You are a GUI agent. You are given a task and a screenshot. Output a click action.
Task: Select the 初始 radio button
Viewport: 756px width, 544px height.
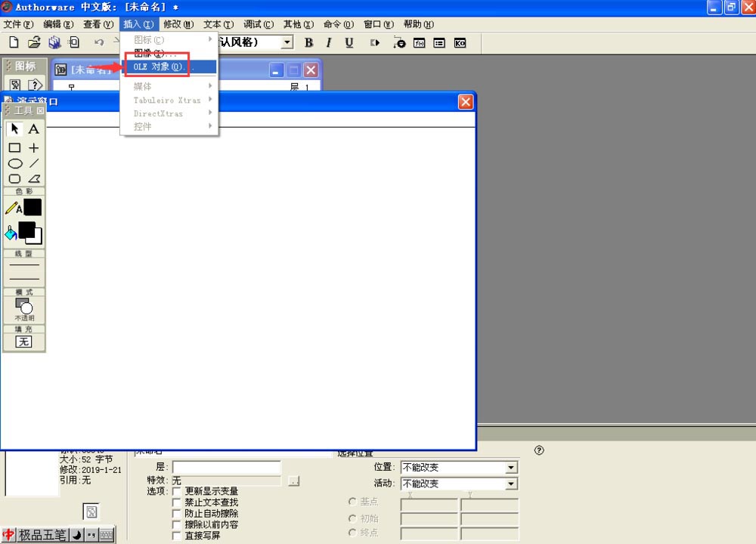pyautogui.click(x=352, y=518)
